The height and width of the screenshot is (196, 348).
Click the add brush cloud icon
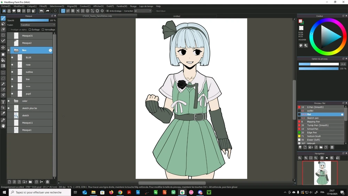click(300, 147)
